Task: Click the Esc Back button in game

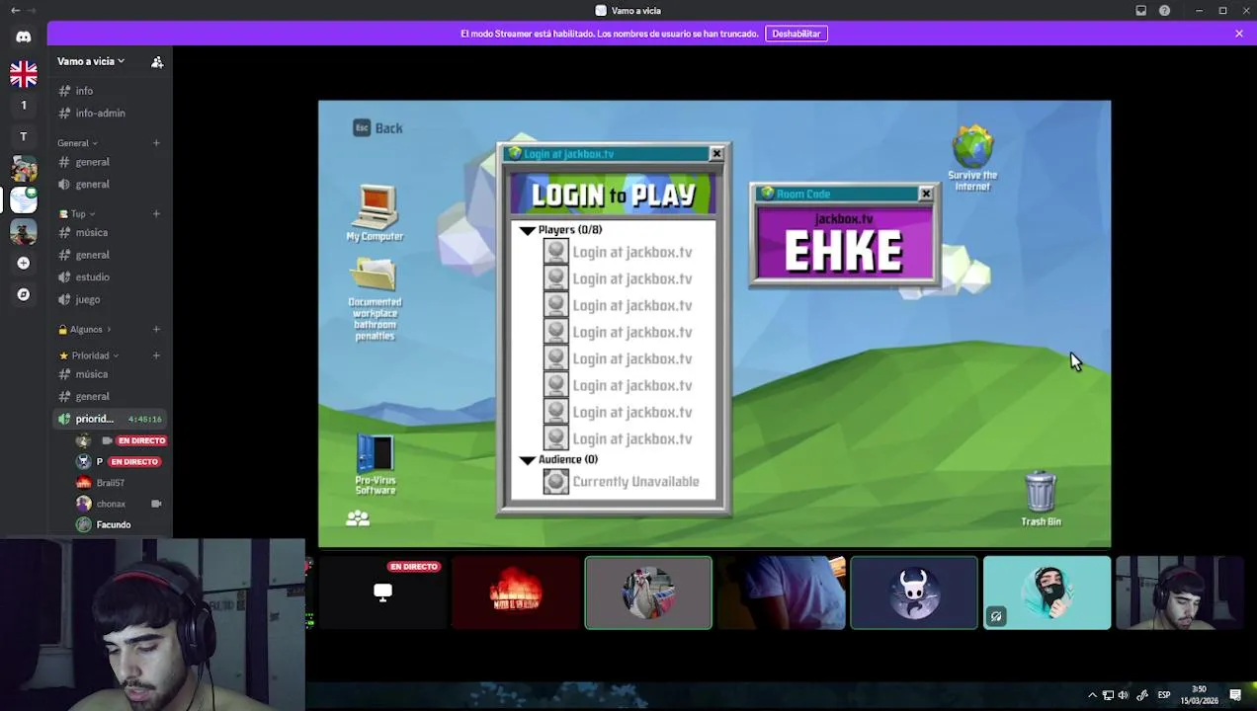Action: 377,128
